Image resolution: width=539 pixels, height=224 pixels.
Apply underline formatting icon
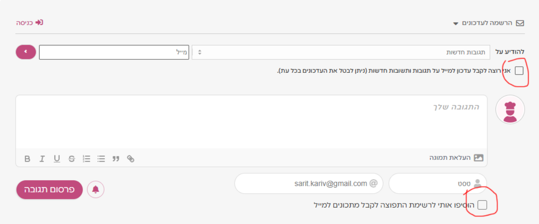(57, 159)
